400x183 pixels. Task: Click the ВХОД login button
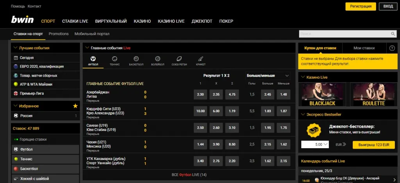388,6
